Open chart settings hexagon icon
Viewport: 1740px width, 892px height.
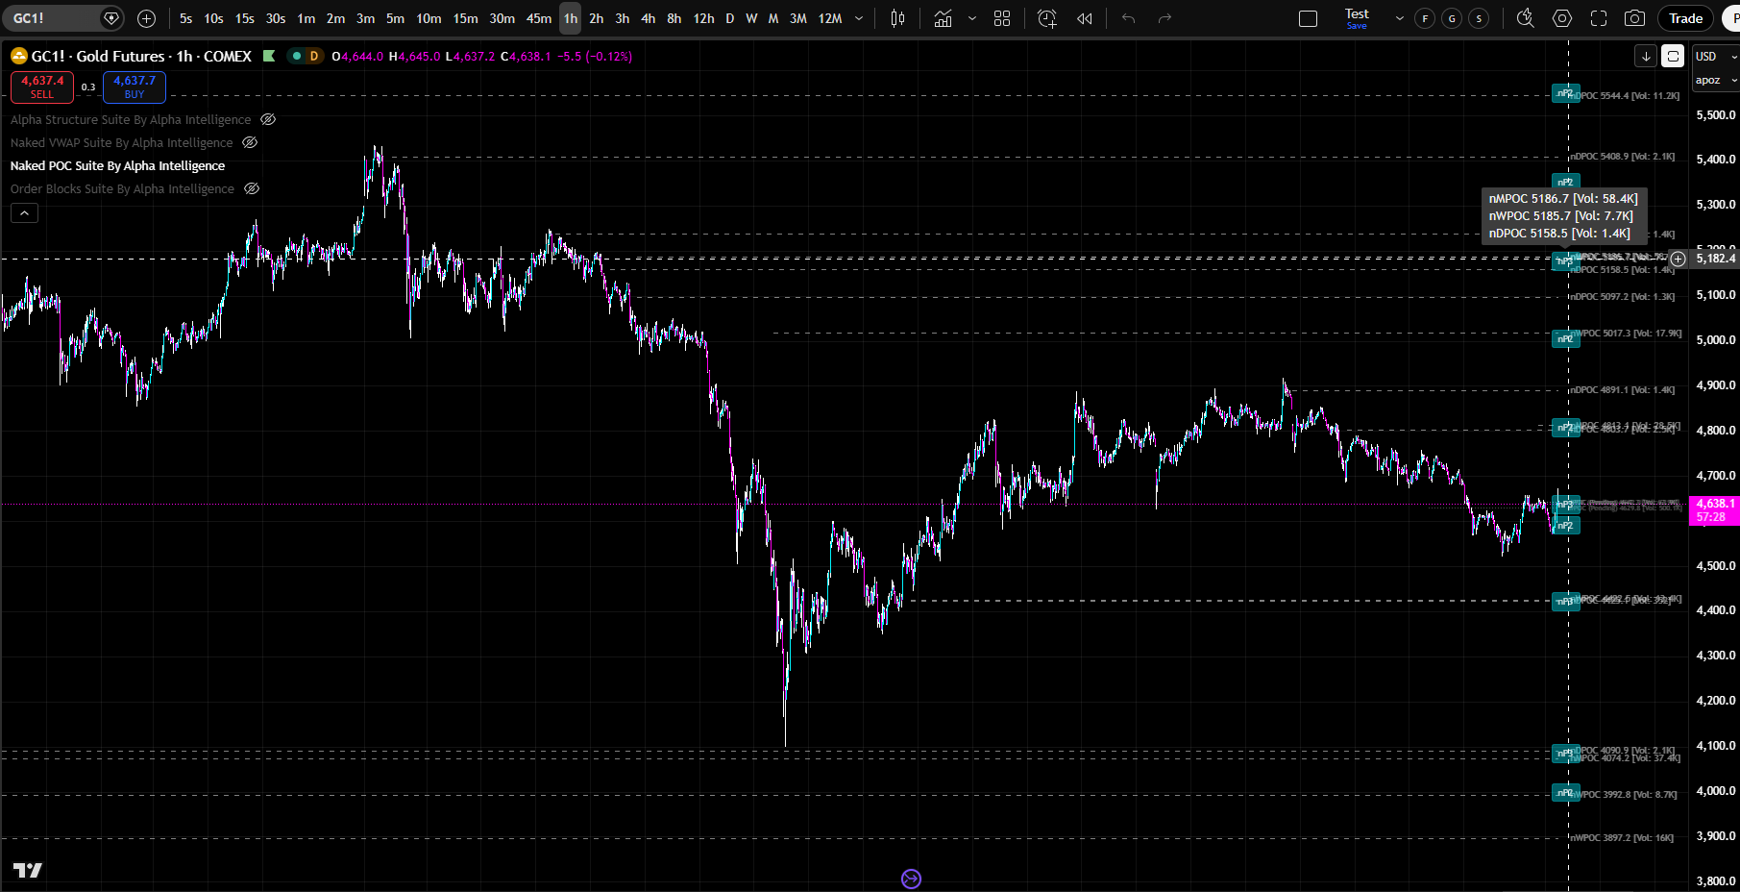[x=1562, y=18]
